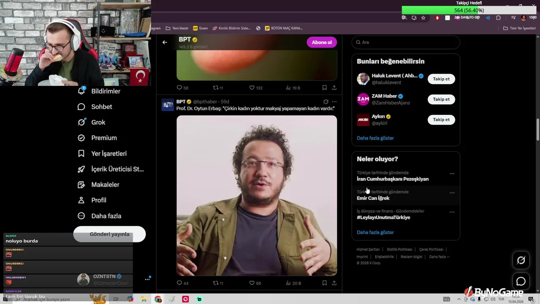Click the Abone ol subscribe button
Viewport: 540px width, 304px height.
[x=321, y=42]
